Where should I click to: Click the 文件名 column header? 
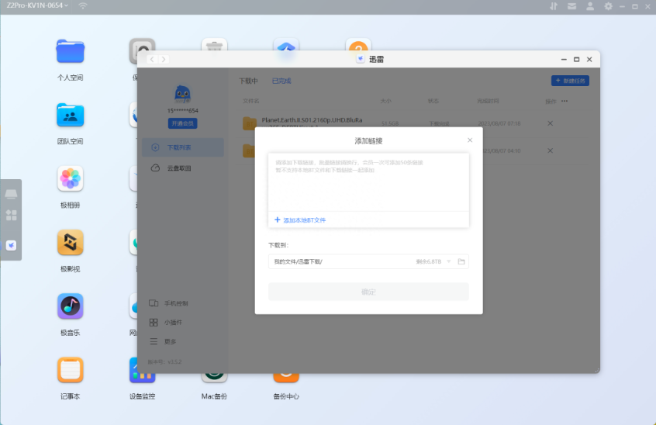click(x=251, y=101)
